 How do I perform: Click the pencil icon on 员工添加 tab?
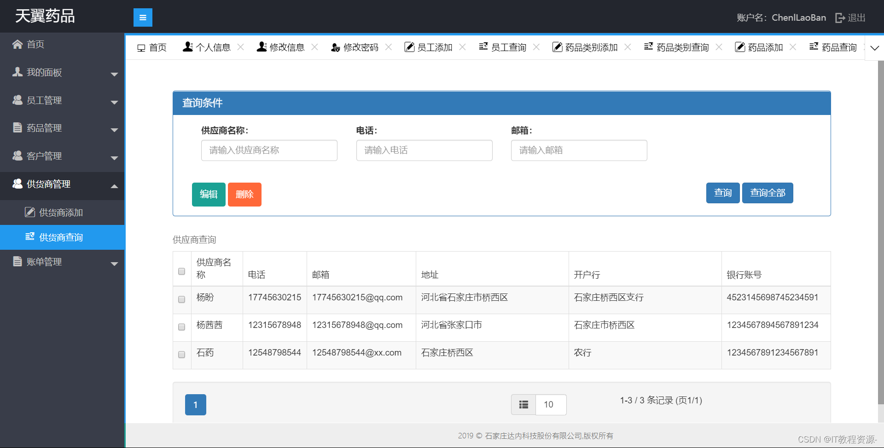coord(409,47)
